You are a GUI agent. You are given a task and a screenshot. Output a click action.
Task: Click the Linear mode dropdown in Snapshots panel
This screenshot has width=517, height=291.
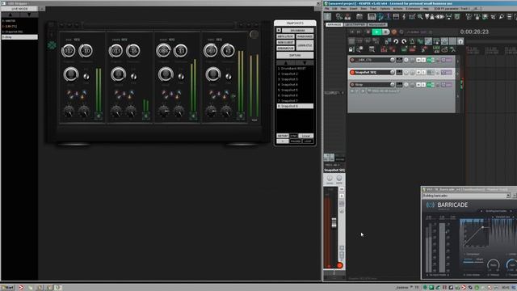coord(305,136)
